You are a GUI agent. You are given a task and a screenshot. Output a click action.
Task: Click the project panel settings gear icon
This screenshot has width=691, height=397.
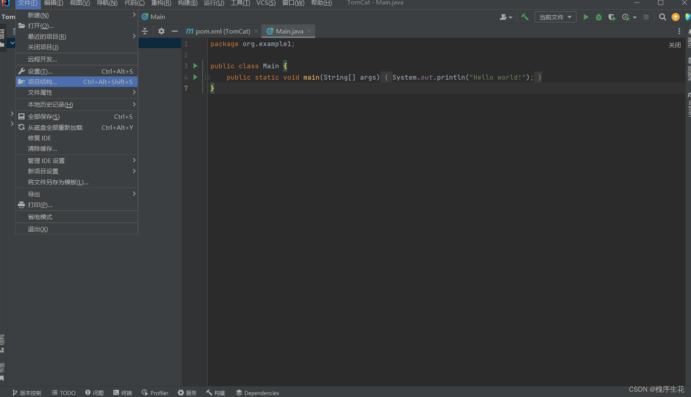[x=161, y=31]
